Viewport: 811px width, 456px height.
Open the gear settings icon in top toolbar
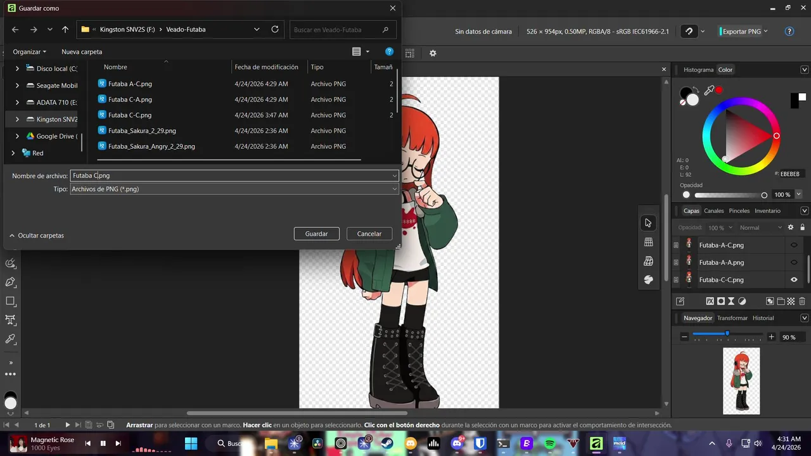[x=433, y=53]
